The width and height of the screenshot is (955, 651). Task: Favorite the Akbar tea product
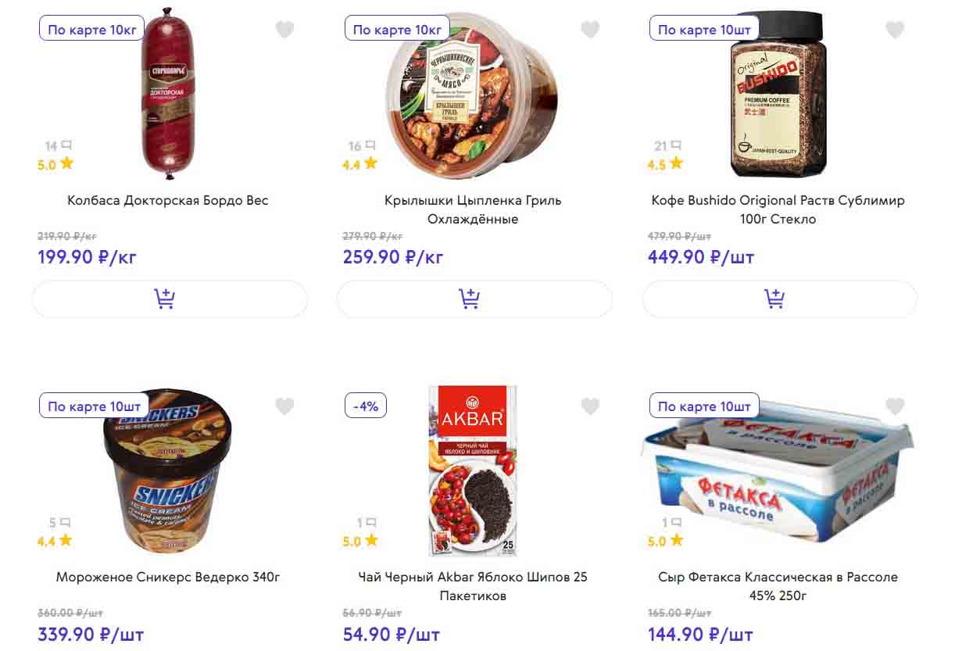(590, 406)
